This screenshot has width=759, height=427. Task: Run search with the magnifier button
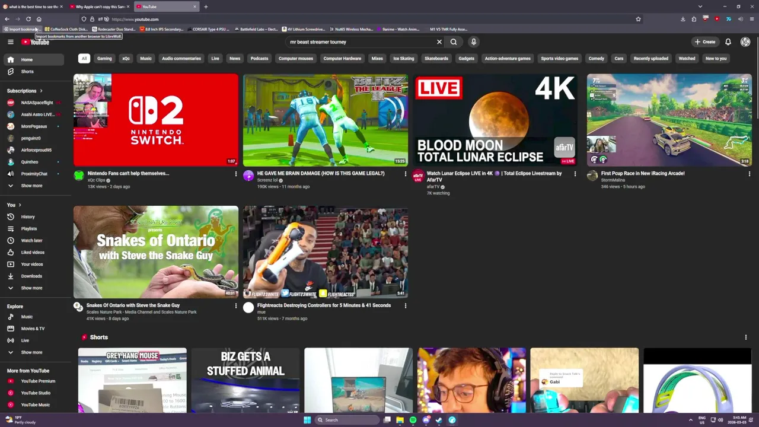(x=454, y=42)
